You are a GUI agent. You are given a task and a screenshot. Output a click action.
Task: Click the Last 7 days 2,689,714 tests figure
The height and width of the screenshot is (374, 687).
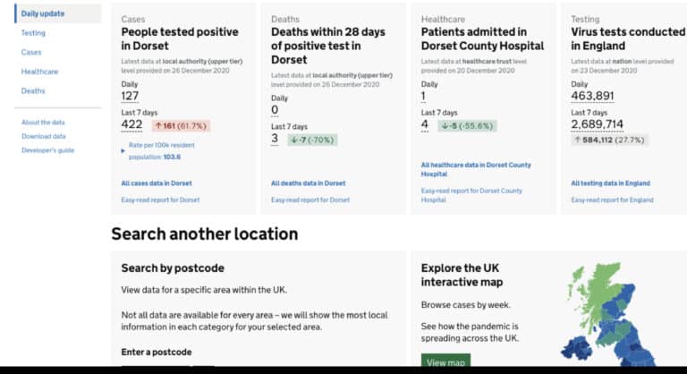tap(597, 125)
